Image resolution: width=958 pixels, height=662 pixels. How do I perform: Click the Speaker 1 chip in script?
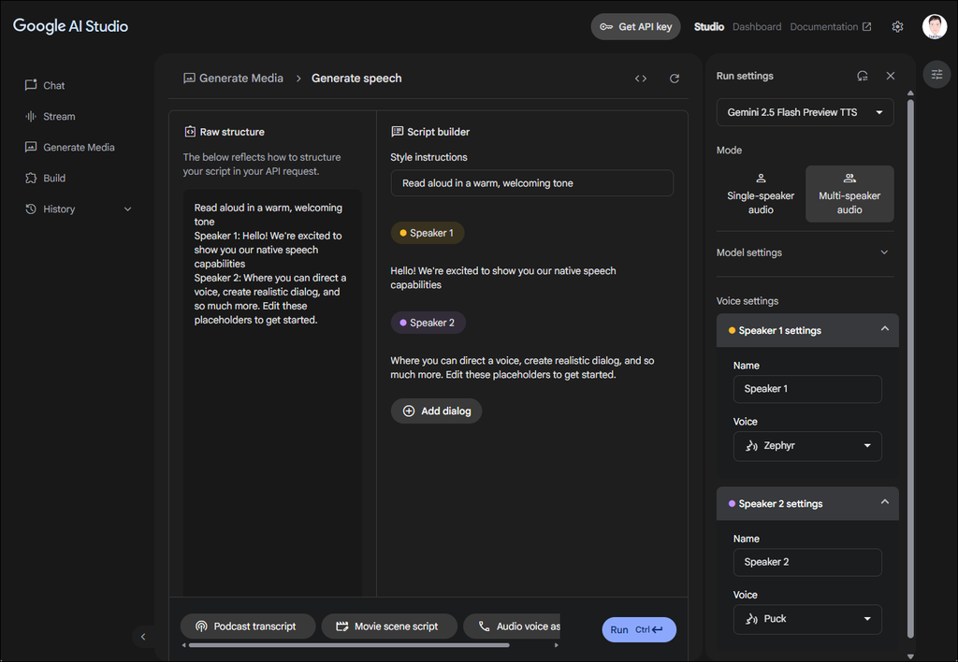(427, 233)
